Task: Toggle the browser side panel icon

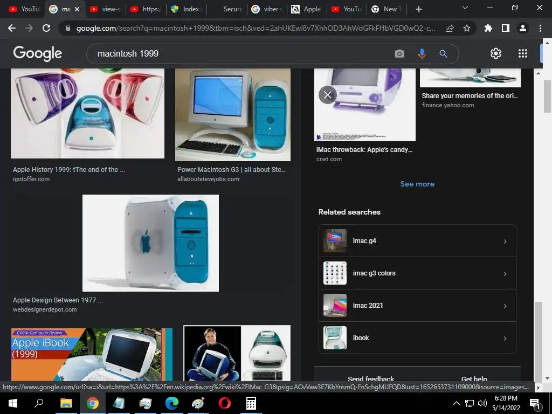Action: [506, 28]
